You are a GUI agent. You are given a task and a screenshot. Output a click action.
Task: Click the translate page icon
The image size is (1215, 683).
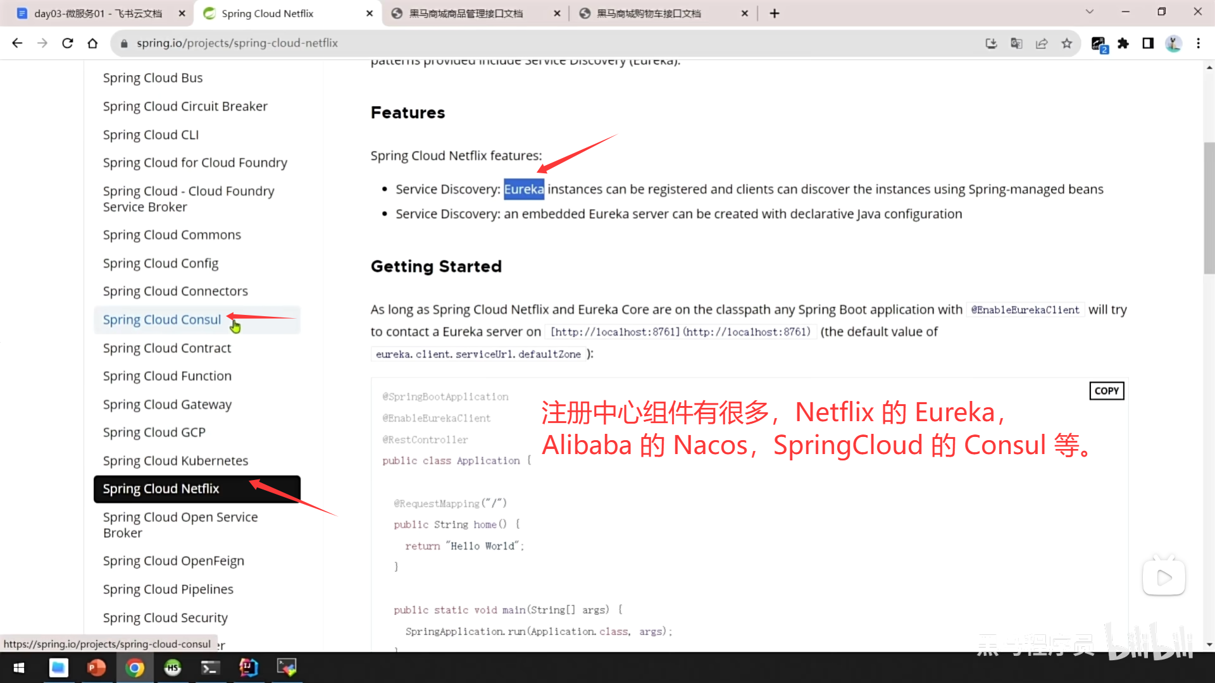1016,43
